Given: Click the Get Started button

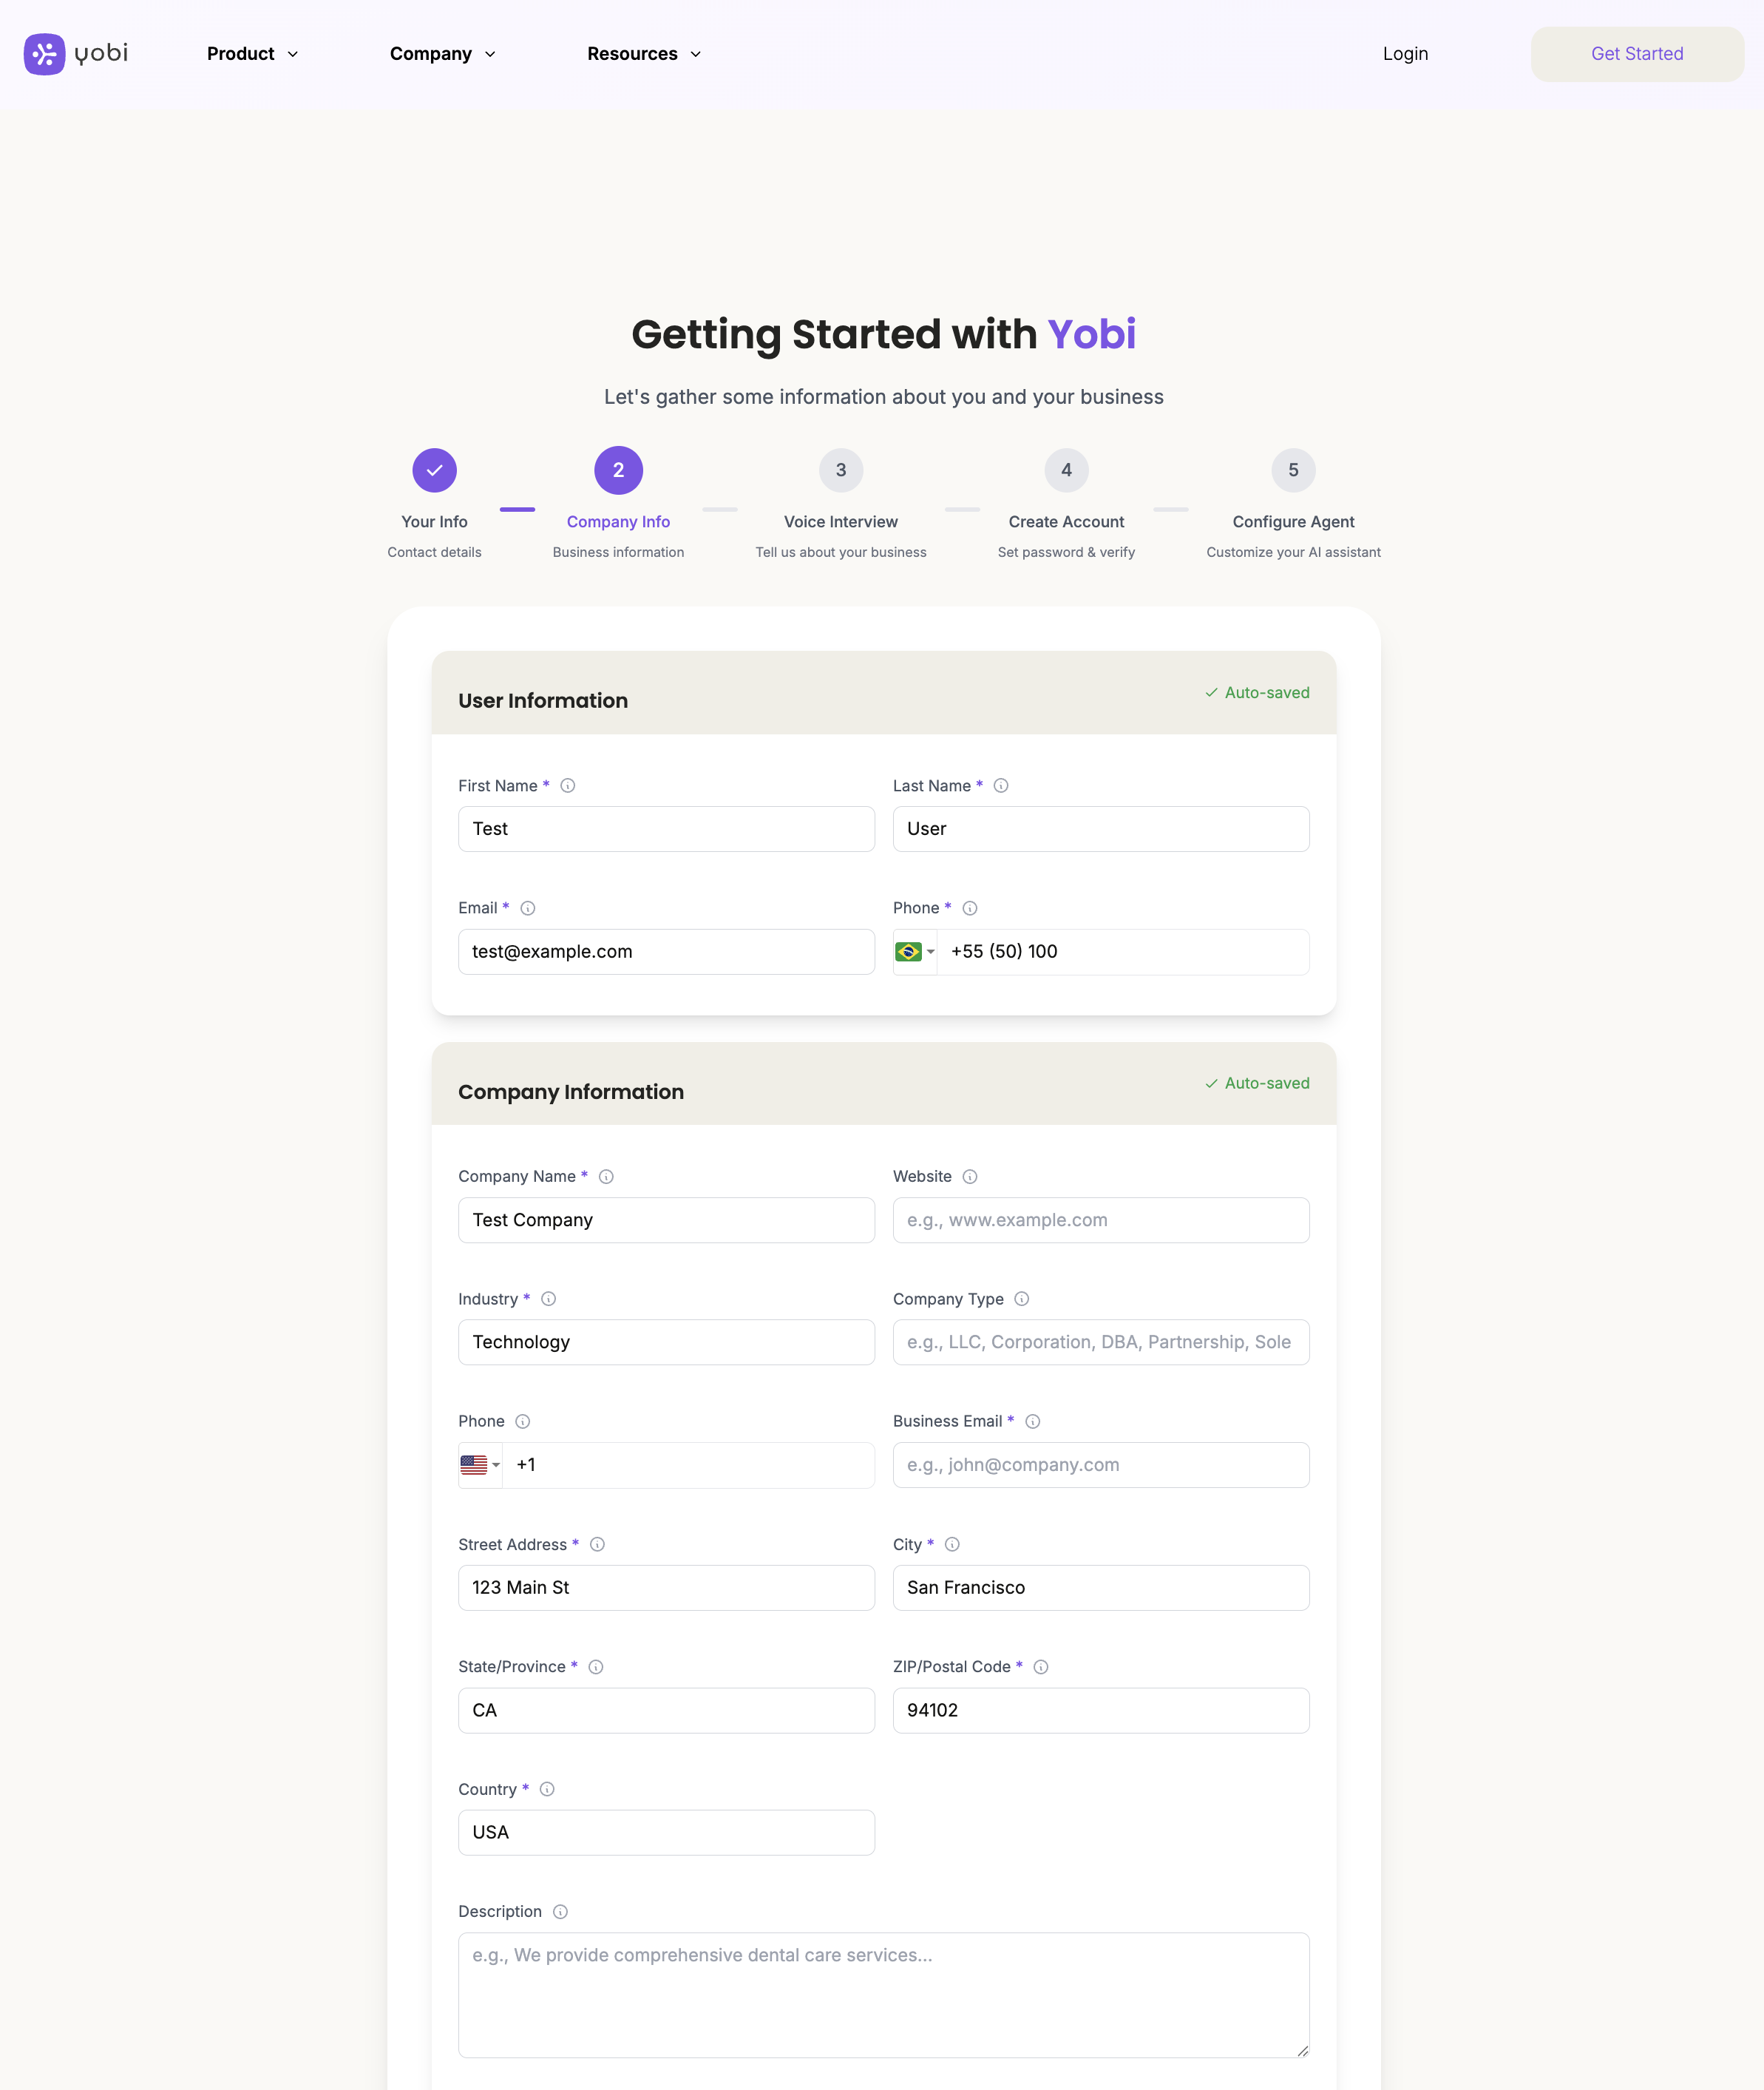Looking at the screenshot, I should [x=1637, y=54].
